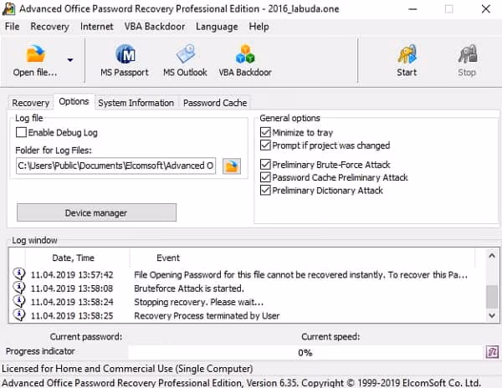Open the Recovery menu

pyautogui.click(x=49, y=27)
